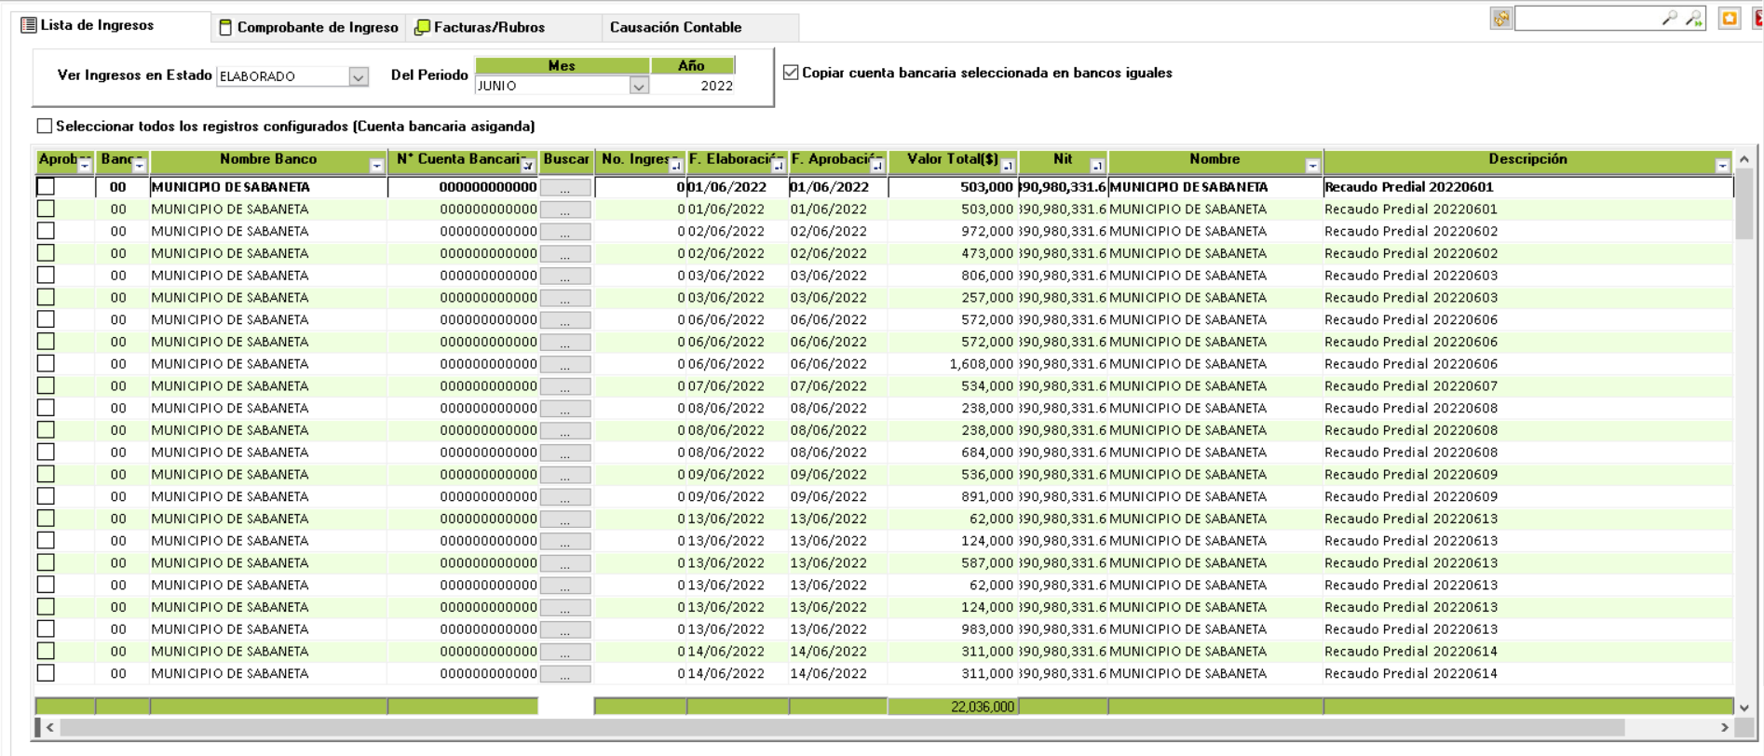This screenshot has width=1764, height=756.
Task: Switch to Comprobante de Ingreso tab
Action: coord(308,27)
